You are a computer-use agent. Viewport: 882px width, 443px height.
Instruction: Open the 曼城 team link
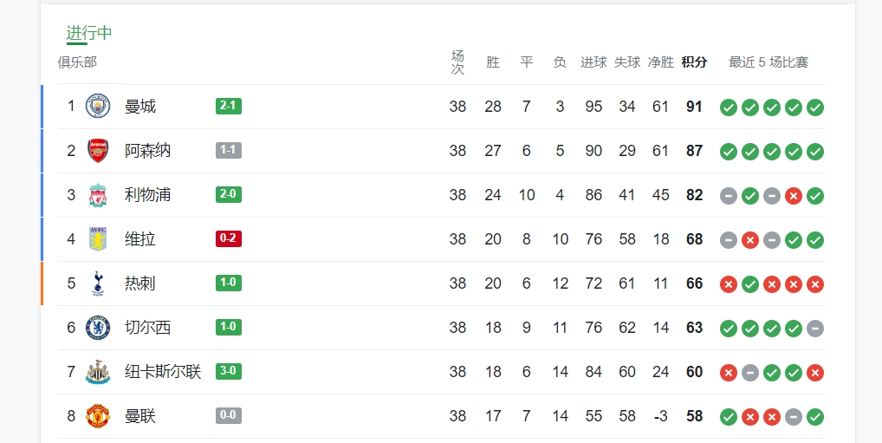coord(140,107)
